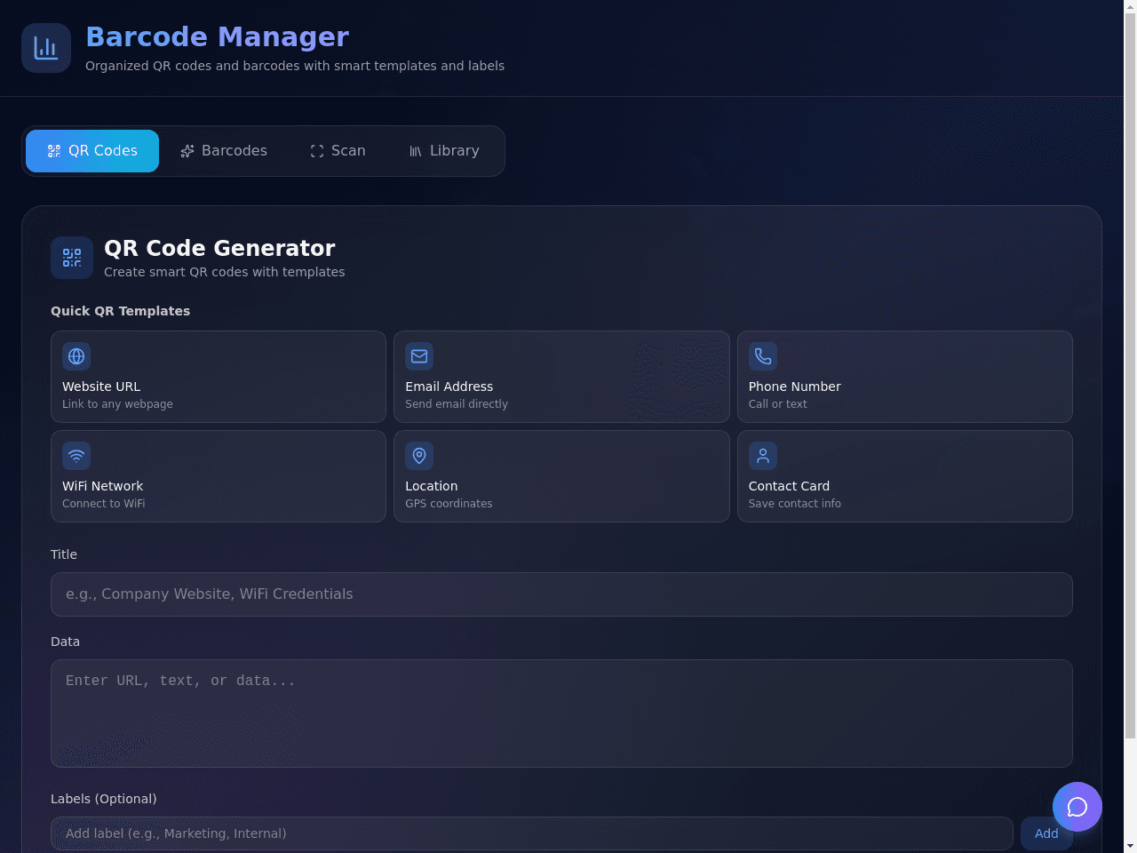Click the 'Link to any webpage' description

(117, 404)
